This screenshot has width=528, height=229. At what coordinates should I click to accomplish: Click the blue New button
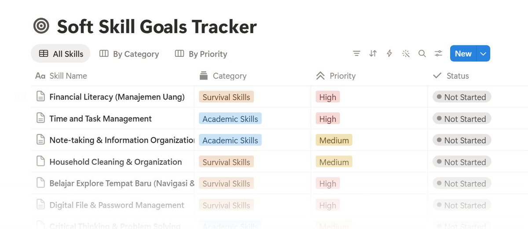463,54
